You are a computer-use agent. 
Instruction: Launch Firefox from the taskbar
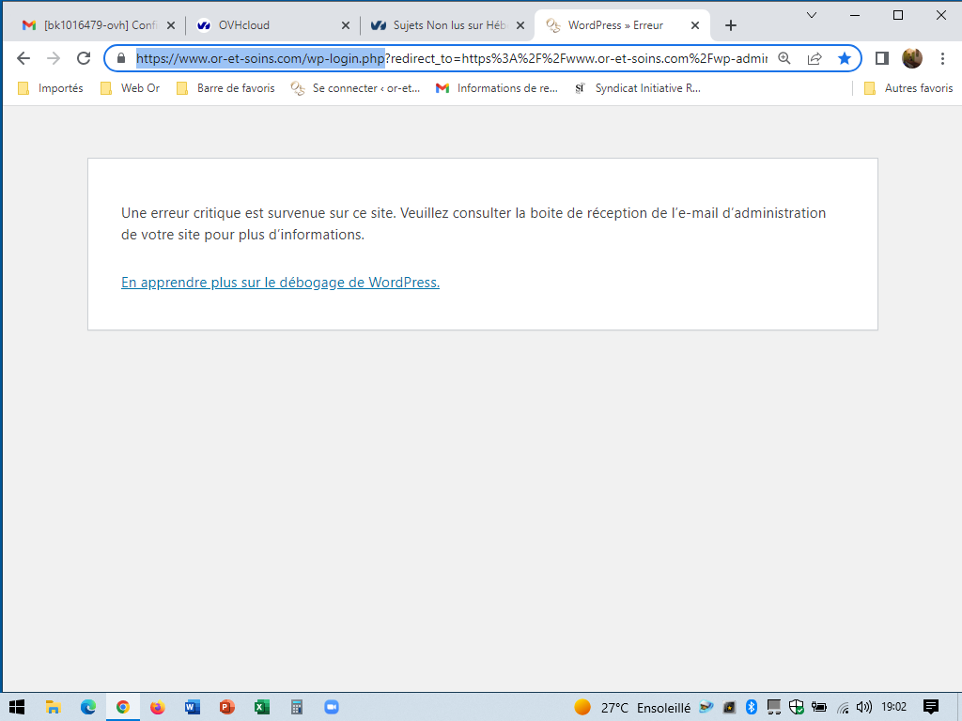tap(157, 707)
